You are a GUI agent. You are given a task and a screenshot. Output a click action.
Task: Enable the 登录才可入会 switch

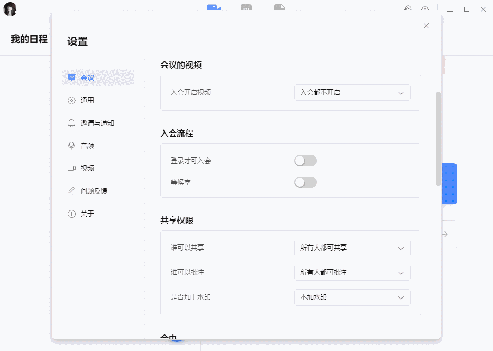point(305,161)
